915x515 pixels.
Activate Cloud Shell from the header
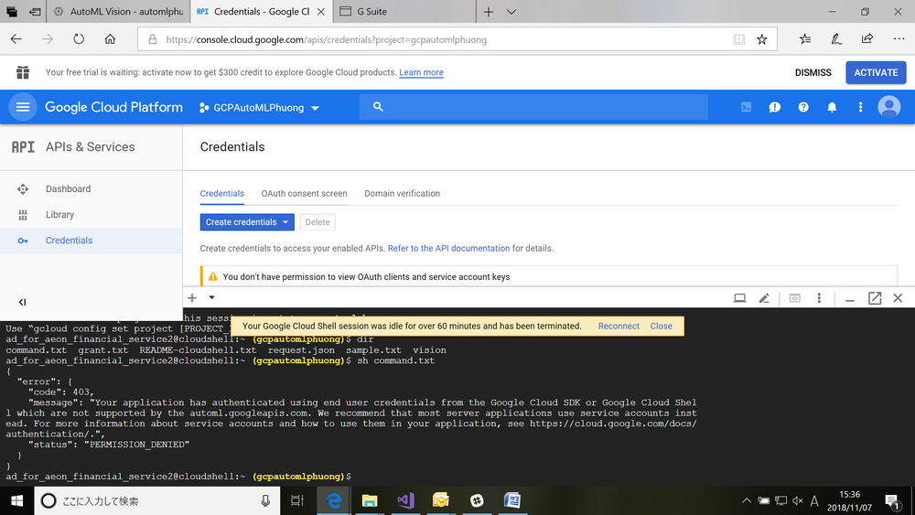click(747, 107)
